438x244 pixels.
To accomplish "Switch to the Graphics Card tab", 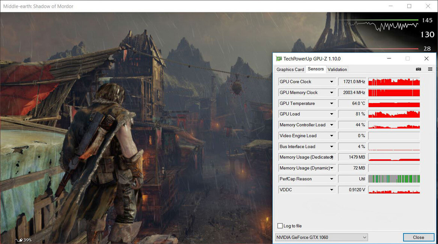I will tap(290, 69).
